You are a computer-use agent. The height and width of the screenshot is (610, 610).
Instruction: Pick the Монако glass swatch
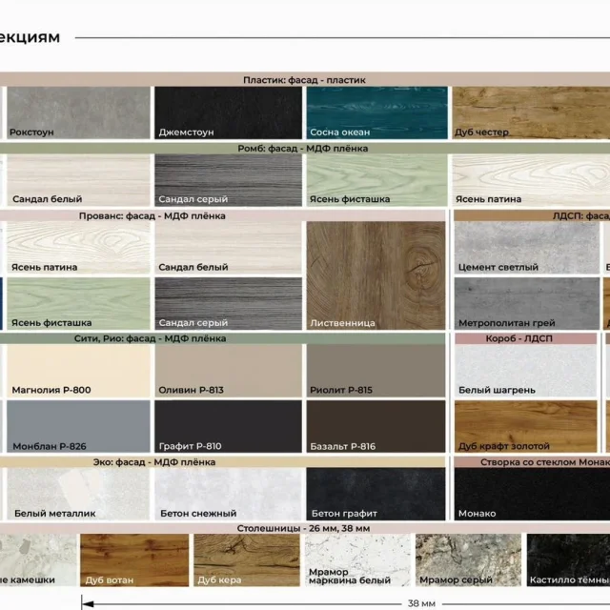click(532, 494)
